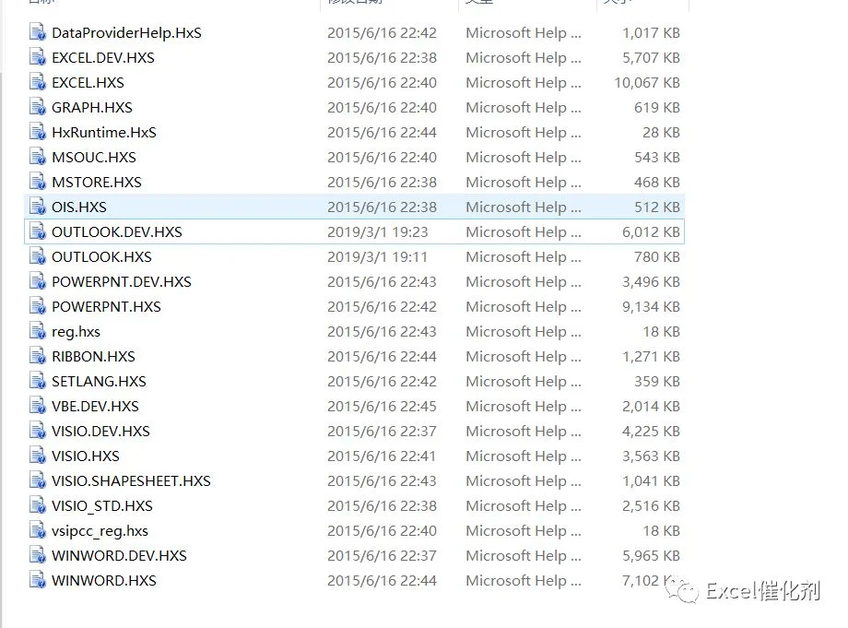Click the POWERPNT.DEV.HXS file icon
This screenshot has height=628, width=848.
tap(38, 281)
